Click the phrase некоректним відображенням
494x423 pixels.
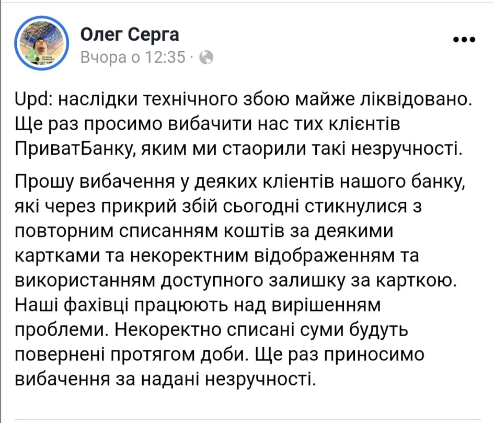click(x=262, y=256)
